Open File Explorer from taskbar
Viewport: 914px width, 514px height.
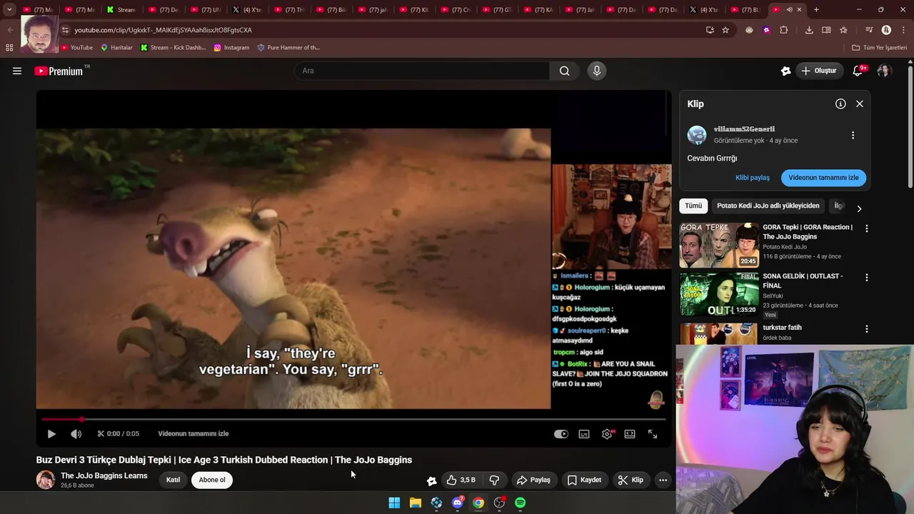pyautogui.click(x=415, y=503)
